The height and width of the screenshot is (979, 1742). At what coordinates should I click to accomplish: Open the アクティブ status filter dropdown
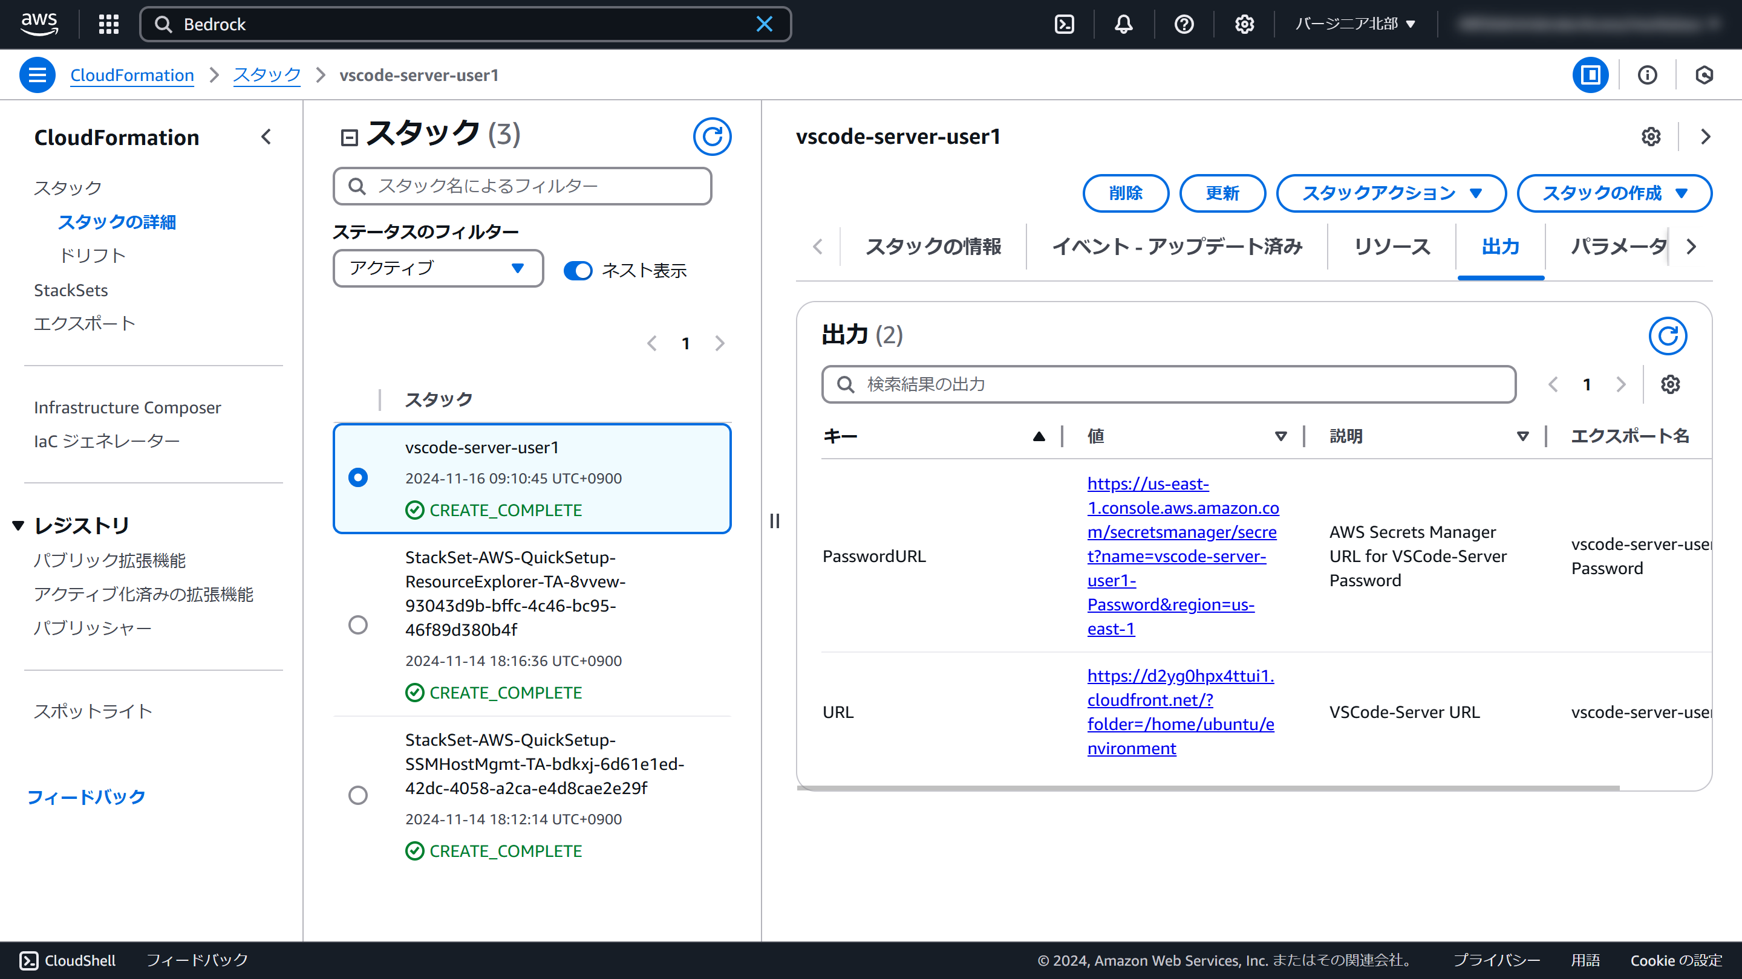(x=437, y=268)
